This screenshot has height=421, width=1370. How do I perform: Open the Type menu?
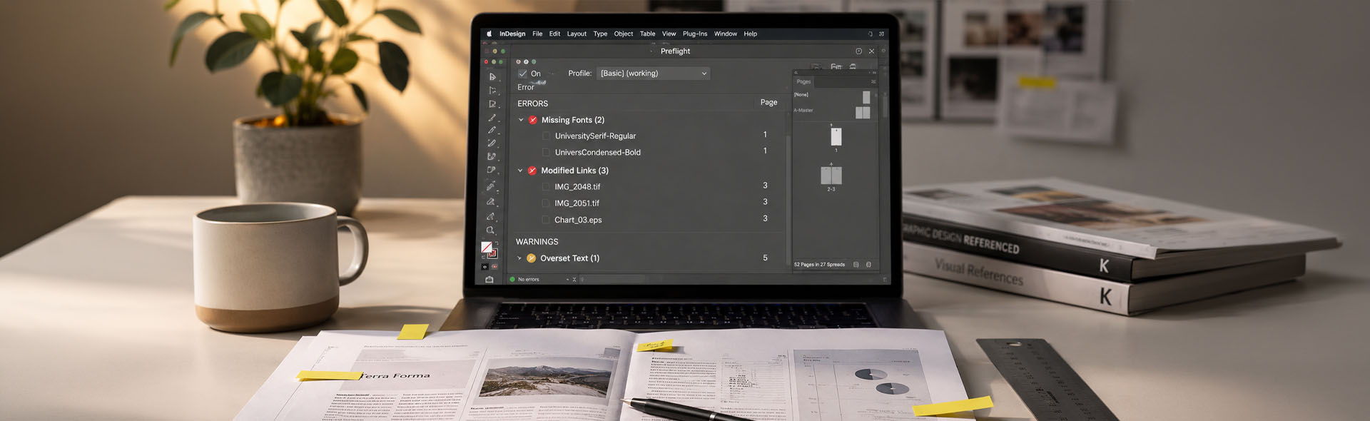point(600,34)
